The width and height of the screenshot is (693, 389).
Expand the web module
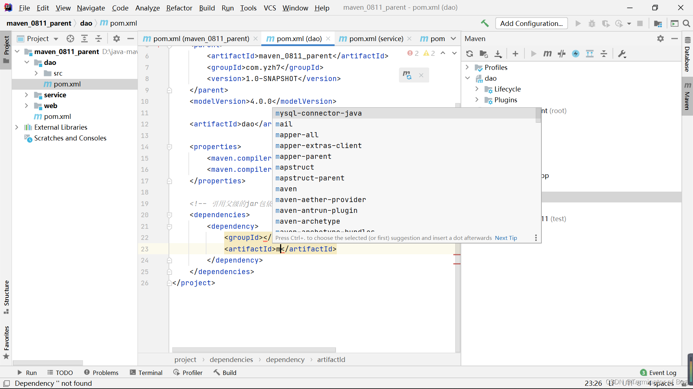[x=26, y=106]
